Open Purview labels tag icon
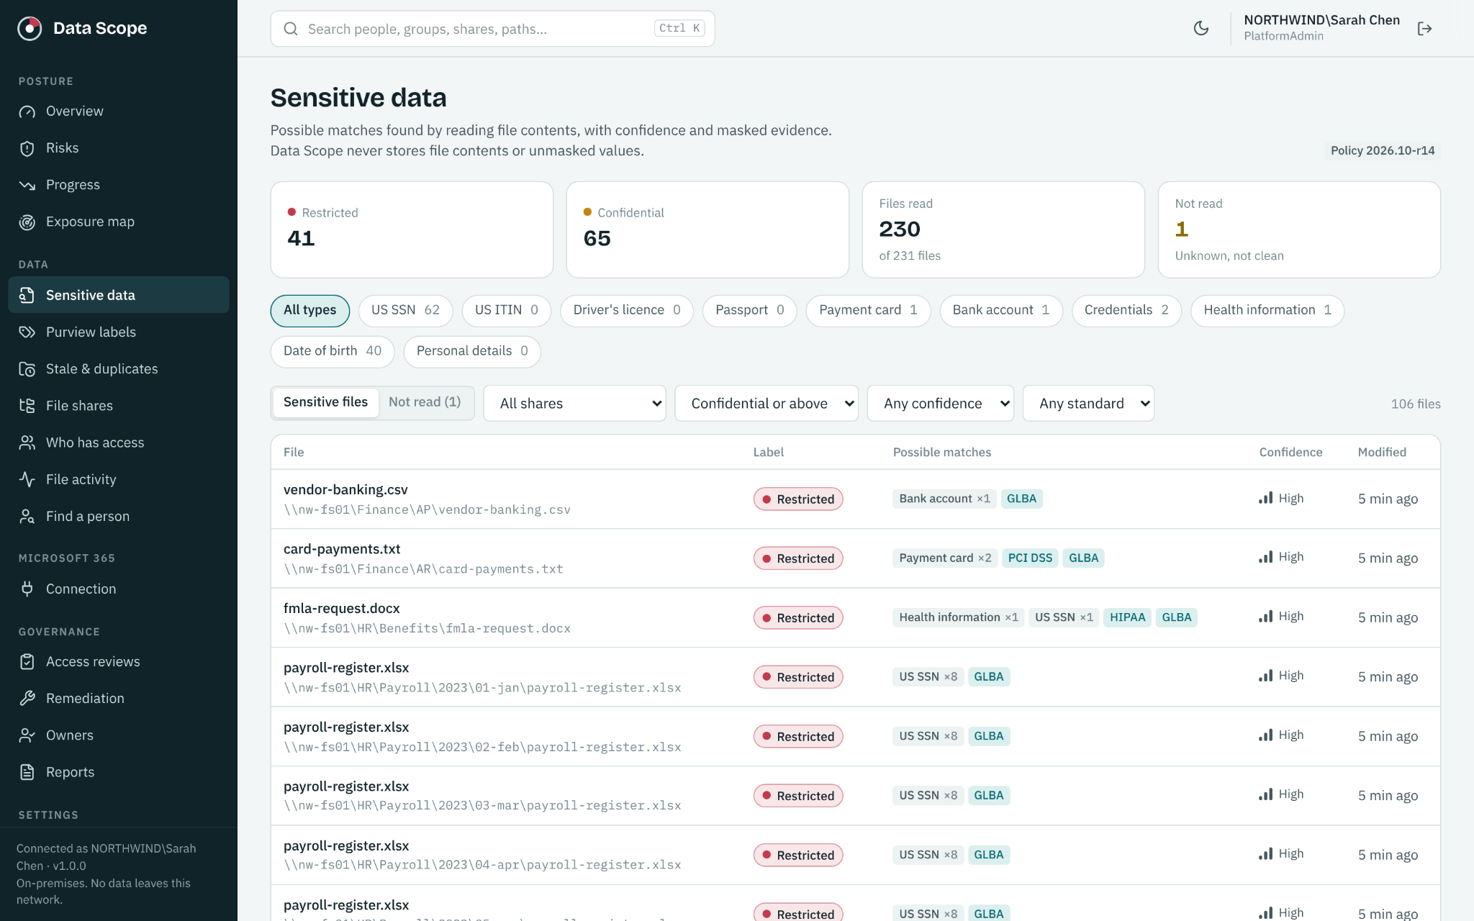The image size is (1474, 921). click(x=27, y=332)
